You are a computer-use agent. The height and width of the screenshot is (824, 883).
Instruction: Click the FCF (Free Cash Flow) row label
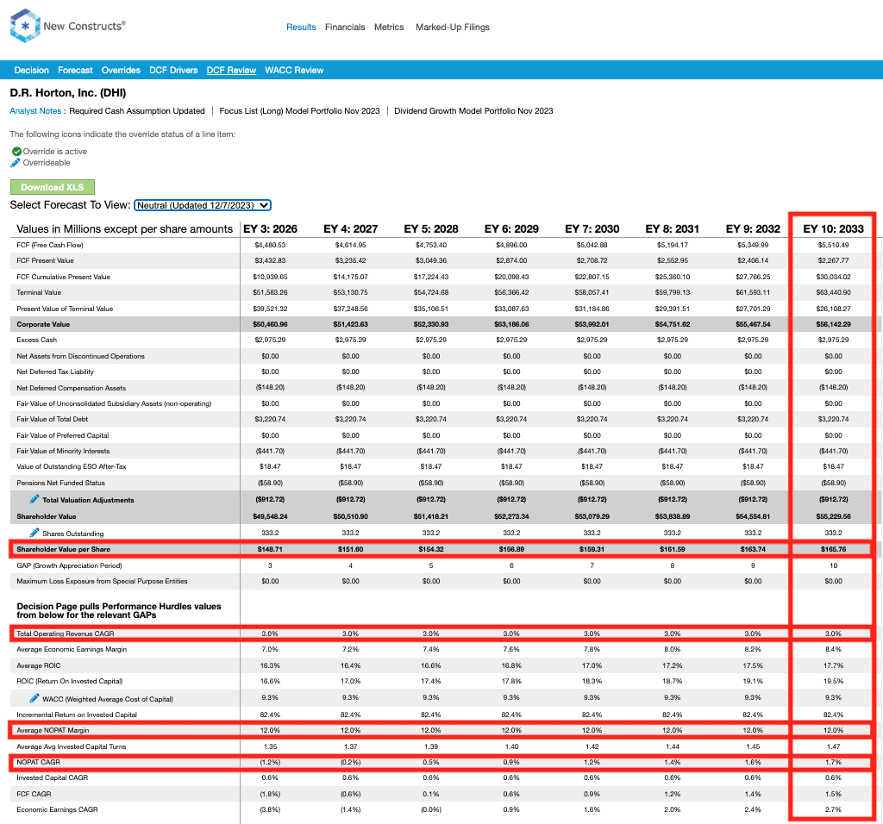pos(50,245)
